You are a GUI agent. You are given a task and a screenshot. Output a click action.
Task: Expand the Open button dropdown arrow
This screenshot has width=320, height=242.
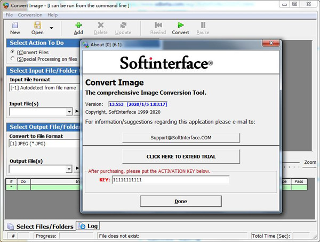pyautogui.click(x=52, y=28)
